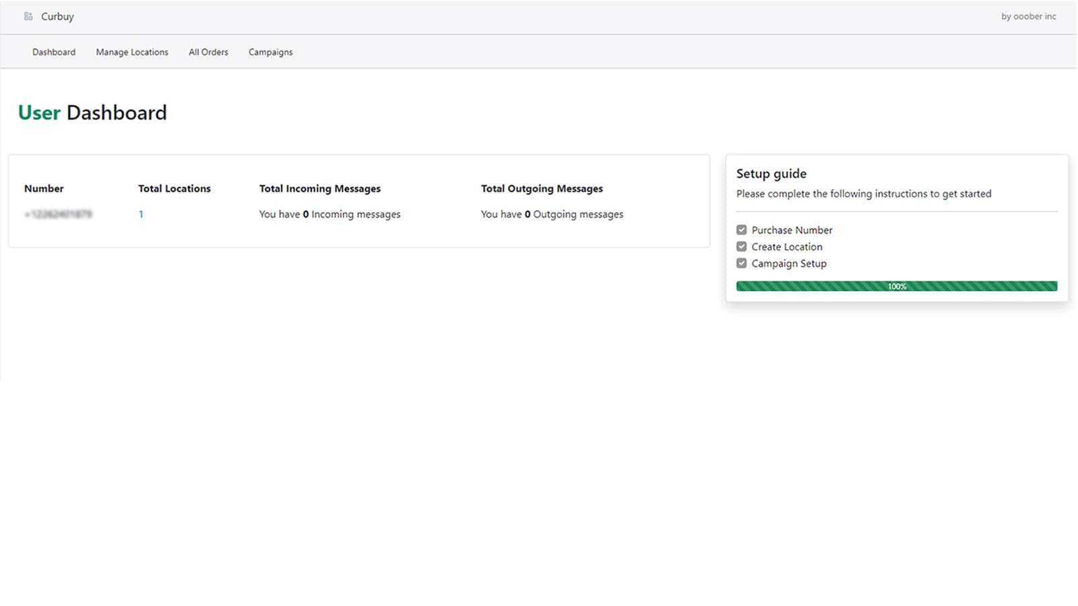Open the "by ooober inc" link

1028,16
